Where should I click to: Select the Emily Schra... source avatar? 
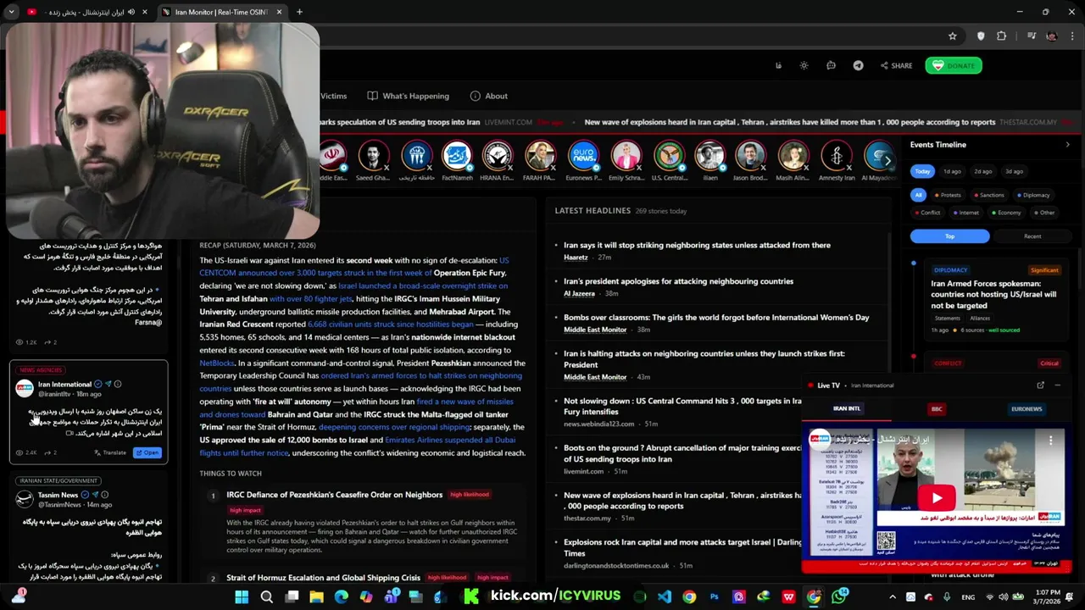(626, 156)
